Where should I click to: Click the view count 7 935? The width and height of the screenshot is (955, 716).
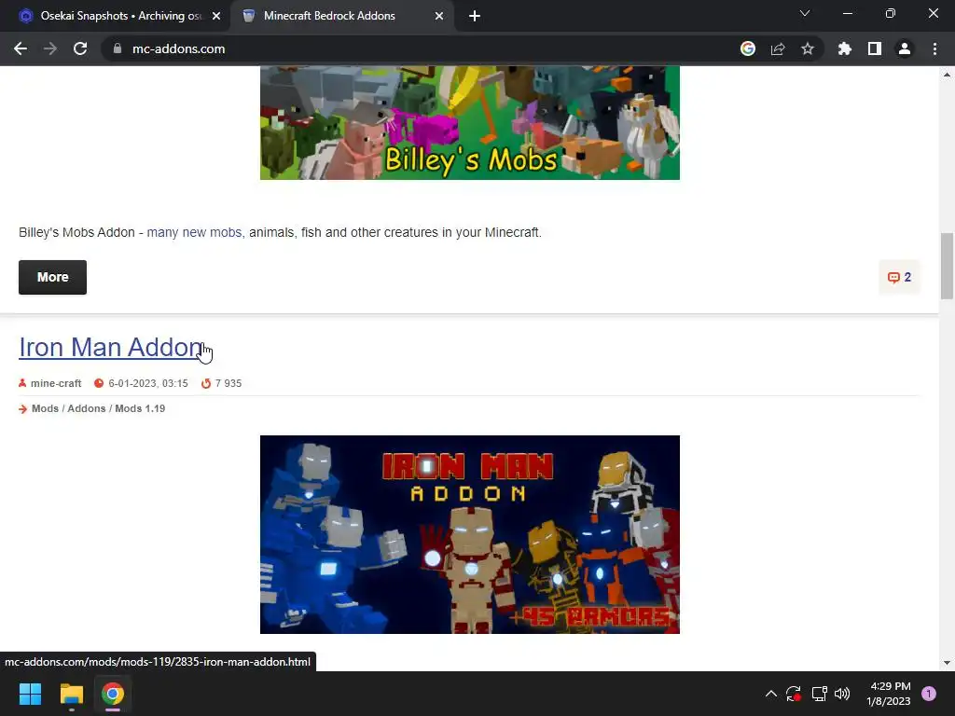point(228,383)
